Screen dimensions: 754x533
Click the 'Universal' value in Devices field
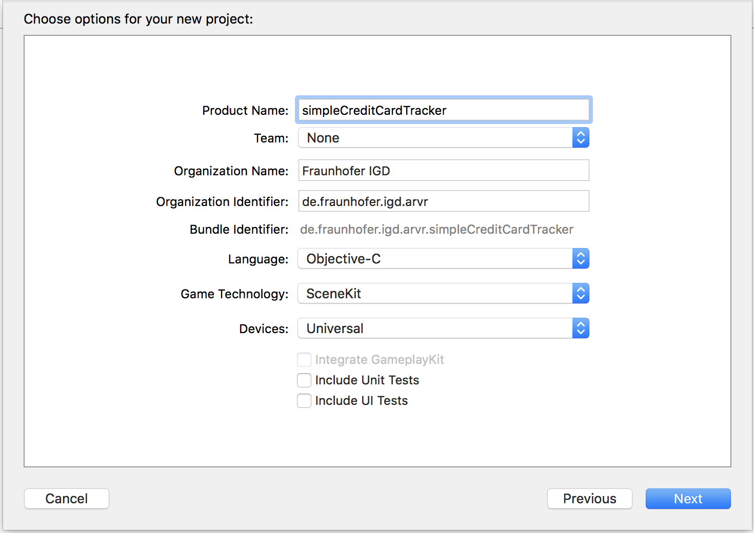(335, 329)
